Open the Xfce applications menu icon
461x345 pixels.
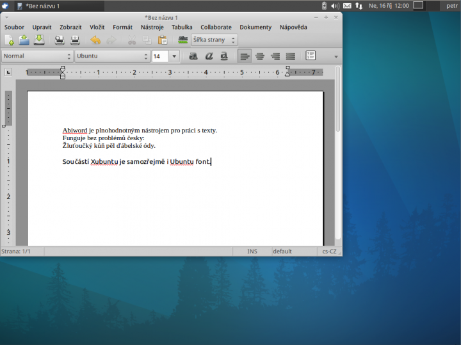5,6
